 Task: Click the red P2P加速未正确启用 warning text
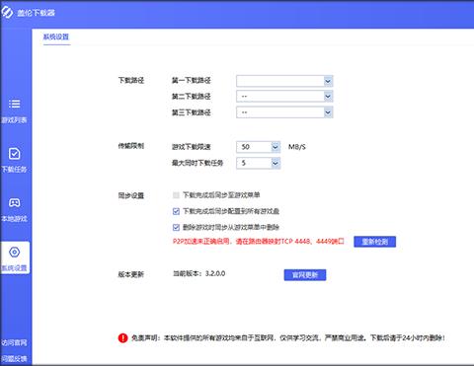(259, 242)
